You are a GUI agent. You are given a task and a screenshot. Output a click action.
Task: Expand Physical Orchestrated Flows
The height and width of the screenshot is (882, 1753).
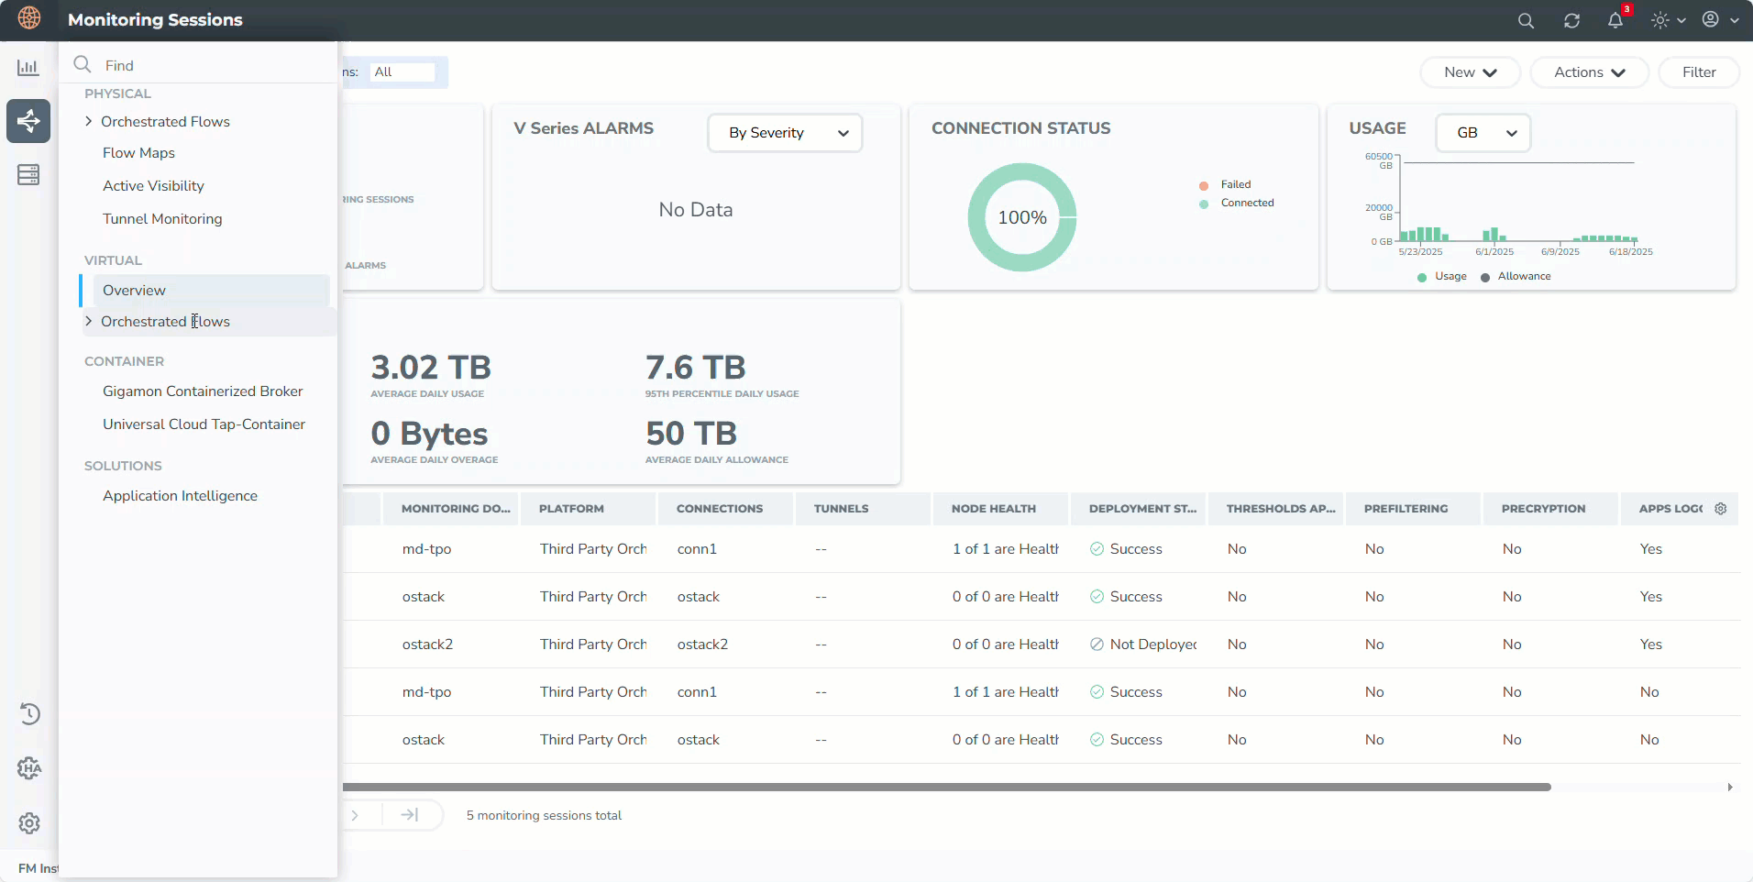coord(88,121)
